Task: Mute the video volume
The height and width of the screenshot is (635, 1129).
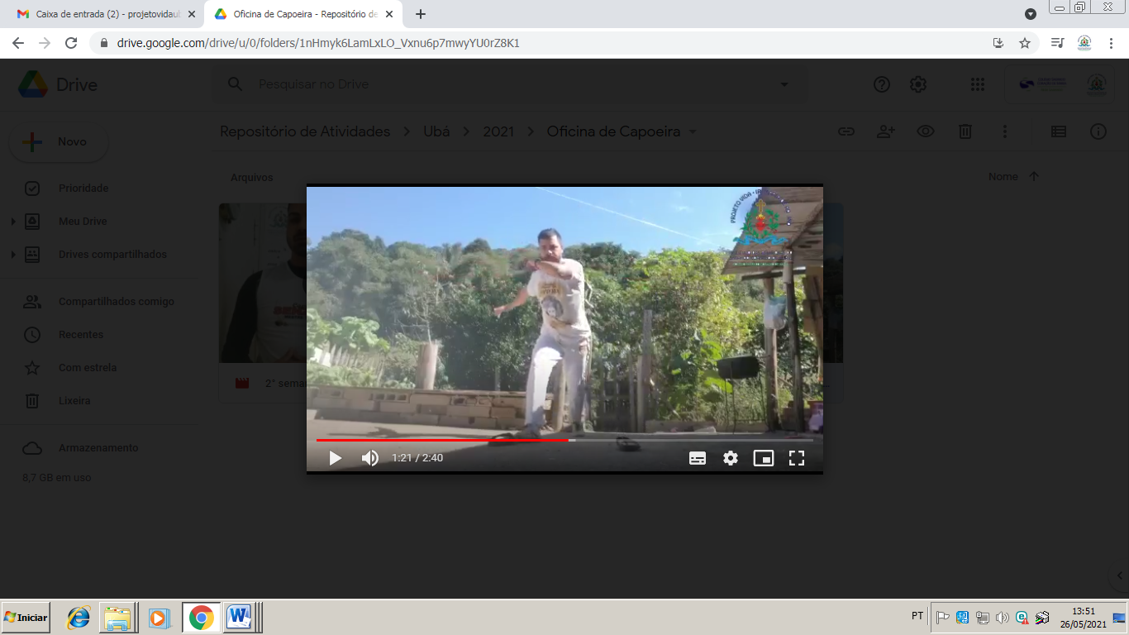Action: [370, 458]
